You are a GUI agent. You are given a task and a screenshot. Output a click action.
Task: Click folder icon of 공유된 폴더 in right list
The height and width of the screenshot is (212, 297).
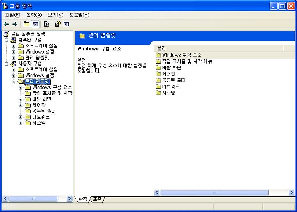tap(158, 80)
